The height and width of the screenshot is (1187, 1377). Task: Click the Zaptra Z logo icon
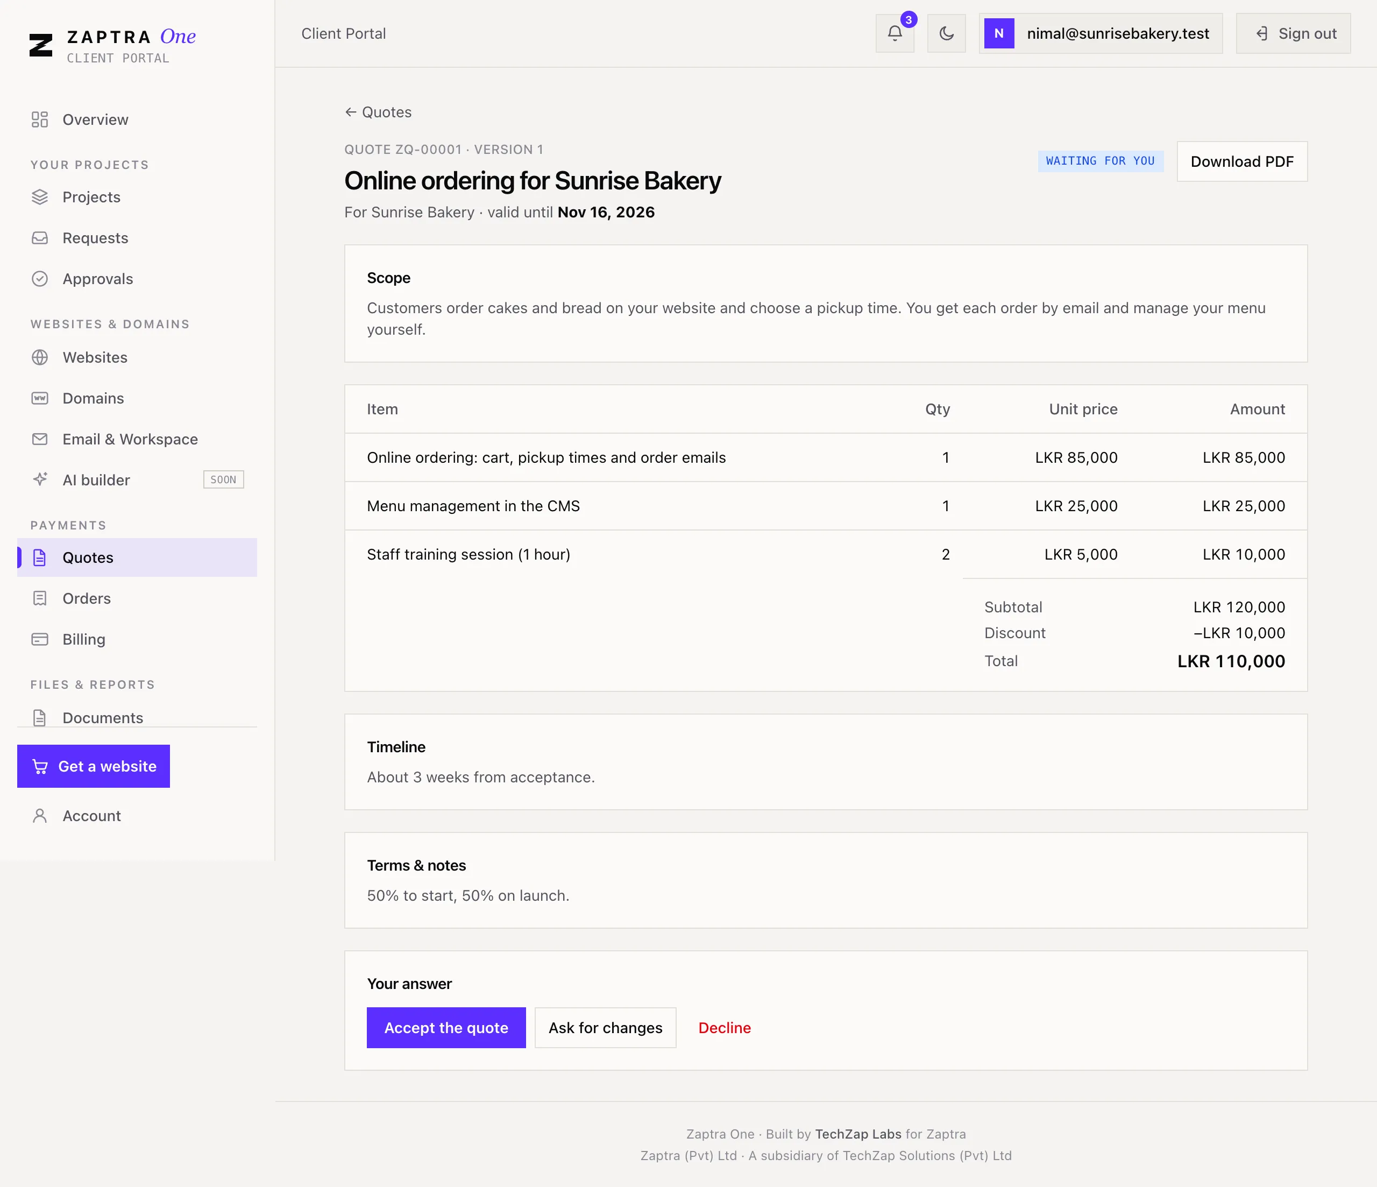pos(40,45)
